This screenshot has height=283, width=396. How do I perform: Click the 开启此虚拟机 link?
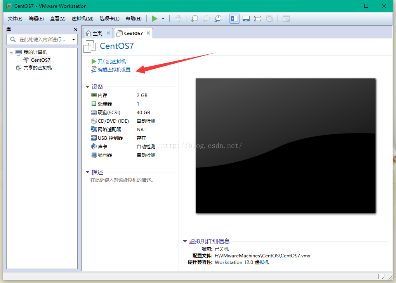[x=111, y=61]
